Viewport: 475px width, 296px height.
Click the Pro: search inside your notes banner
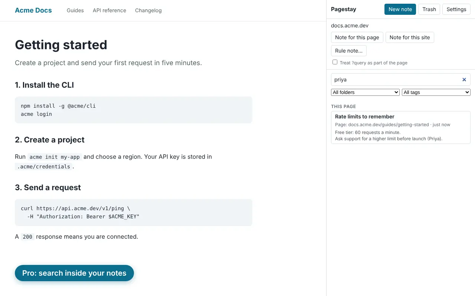[74, 273]
